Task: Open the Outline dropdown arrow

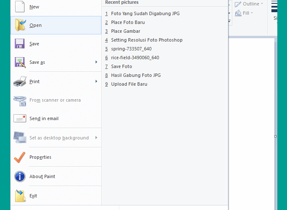Action: pos(262,4)
